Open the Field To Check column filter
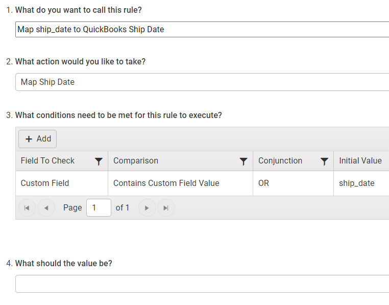This screenshot has height=305, width=389. [x=99, y=161]
